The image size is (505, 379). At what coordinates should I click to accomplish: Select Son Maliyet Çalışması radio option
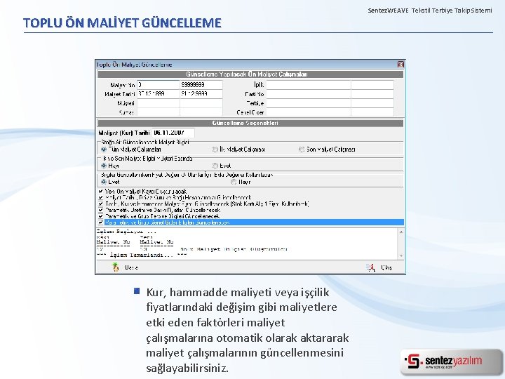302,149
